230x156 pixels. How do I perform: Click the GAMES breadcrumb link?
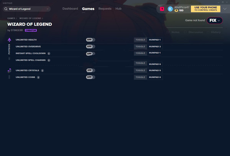coord(11,18)
